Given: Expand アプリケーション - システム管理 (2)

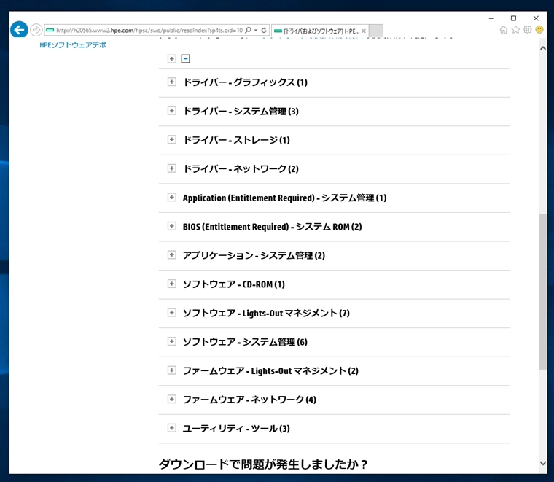Looking at the screenshot, I should (172, 255).
